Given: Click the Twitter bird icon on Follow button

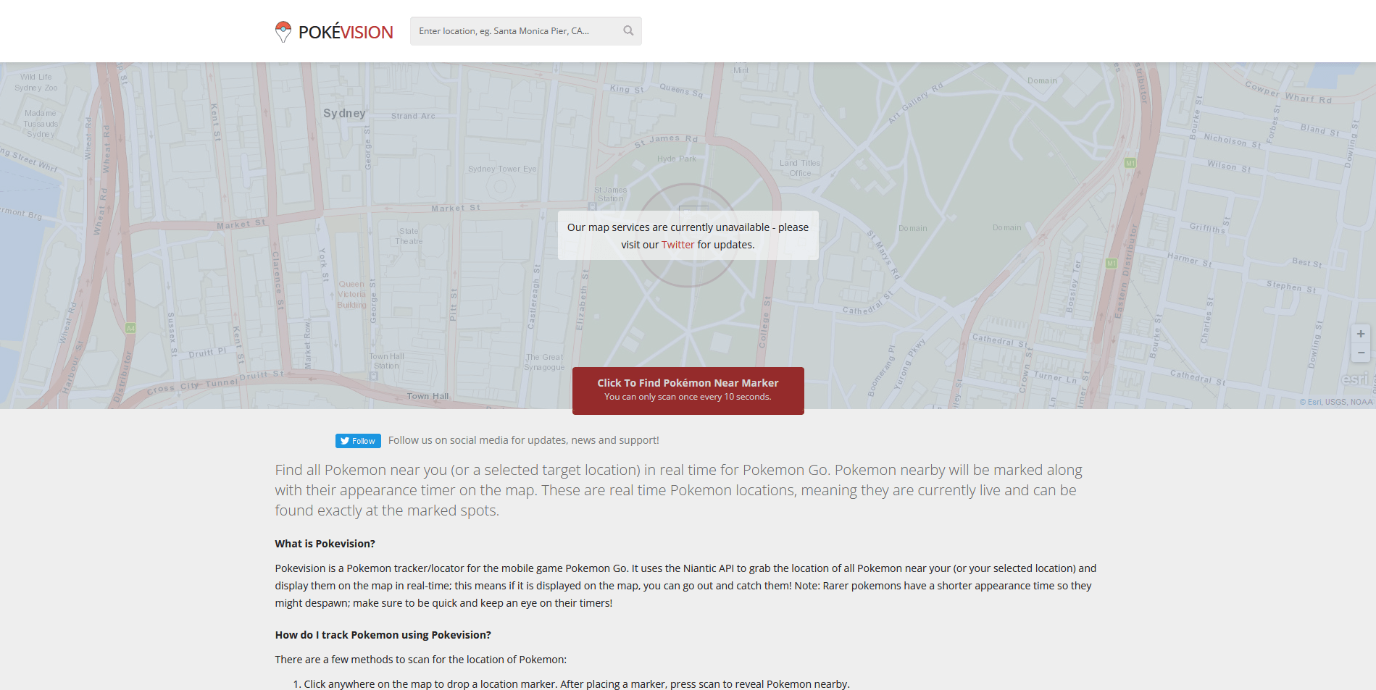Looking at the screenshot, I should click(x=346, y=440).
